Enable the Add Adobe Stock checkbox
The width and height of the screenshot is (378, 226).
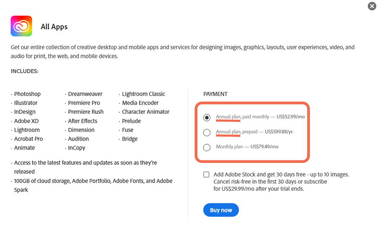coord(206,174)
